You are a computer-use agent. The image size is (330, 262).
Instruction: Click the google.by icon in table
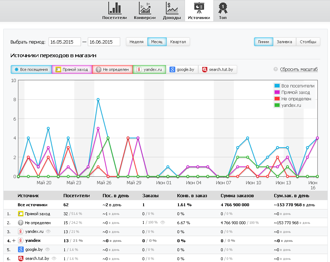point(21,249)
